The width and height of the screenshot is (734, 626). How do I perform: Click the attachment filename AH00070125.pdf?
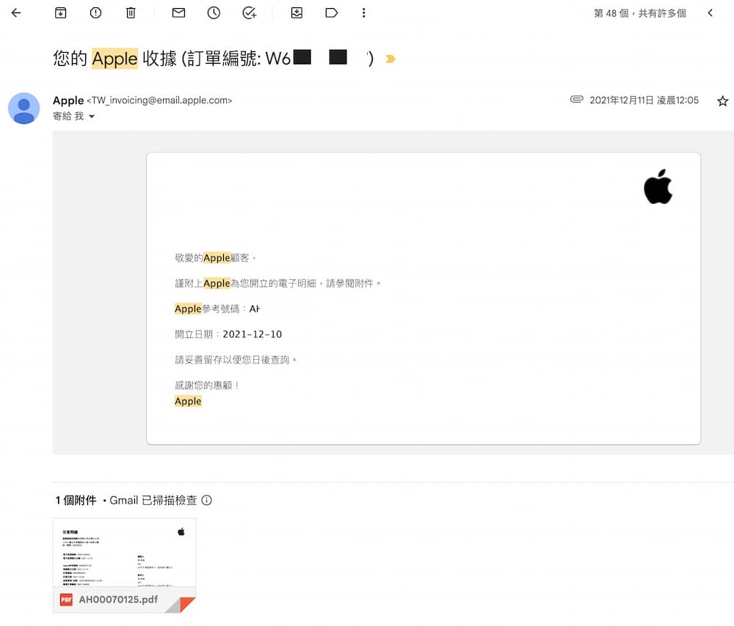pos(118,600)
